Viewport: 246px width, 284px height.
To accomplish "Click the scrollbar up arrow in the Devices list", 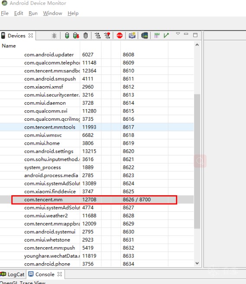I will 197,45.
